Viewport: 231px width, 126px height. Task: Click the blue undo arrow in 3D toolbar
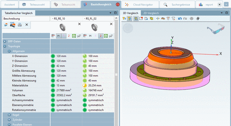coord(180,19)
